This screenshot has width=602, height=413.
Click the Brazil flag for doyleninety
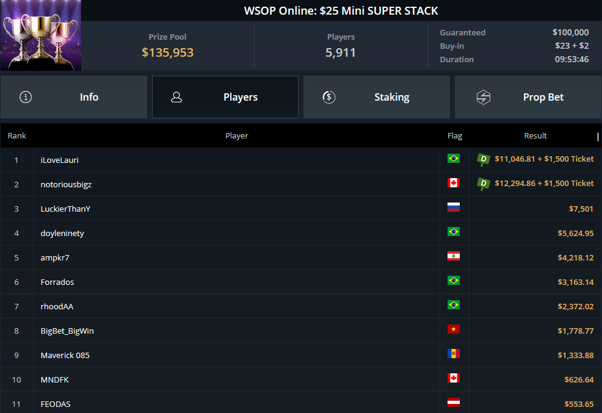(454, 232)
